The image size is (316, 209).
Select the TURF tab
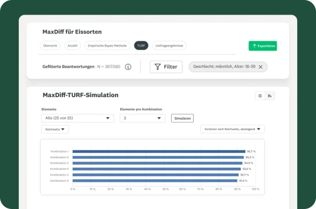pyautogui.click(x=141, y=46)
